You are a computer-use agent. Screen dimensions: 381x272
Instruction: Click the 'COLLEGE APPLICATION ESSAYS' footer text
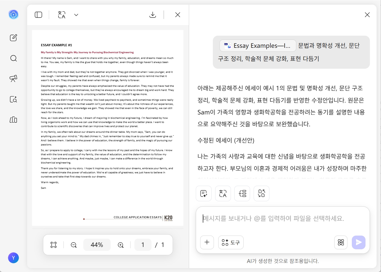tap(138, 217)
